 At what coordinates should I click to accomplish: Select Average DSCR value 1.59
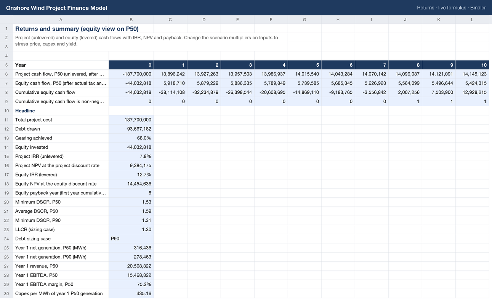[131, 211]
